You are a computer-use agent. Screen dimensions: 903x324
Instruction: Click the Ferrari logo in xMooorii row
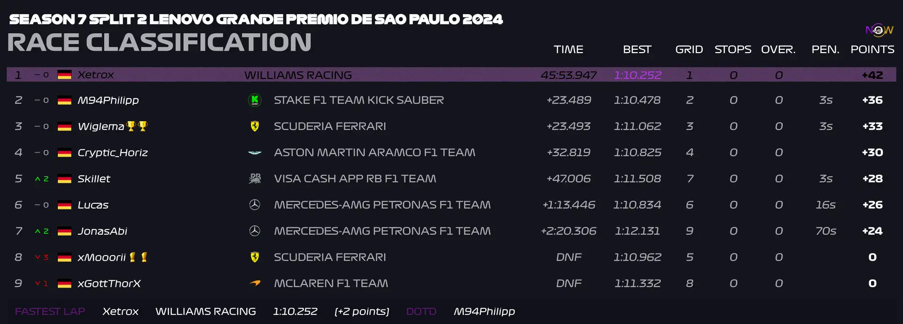(x=255, y=257)
